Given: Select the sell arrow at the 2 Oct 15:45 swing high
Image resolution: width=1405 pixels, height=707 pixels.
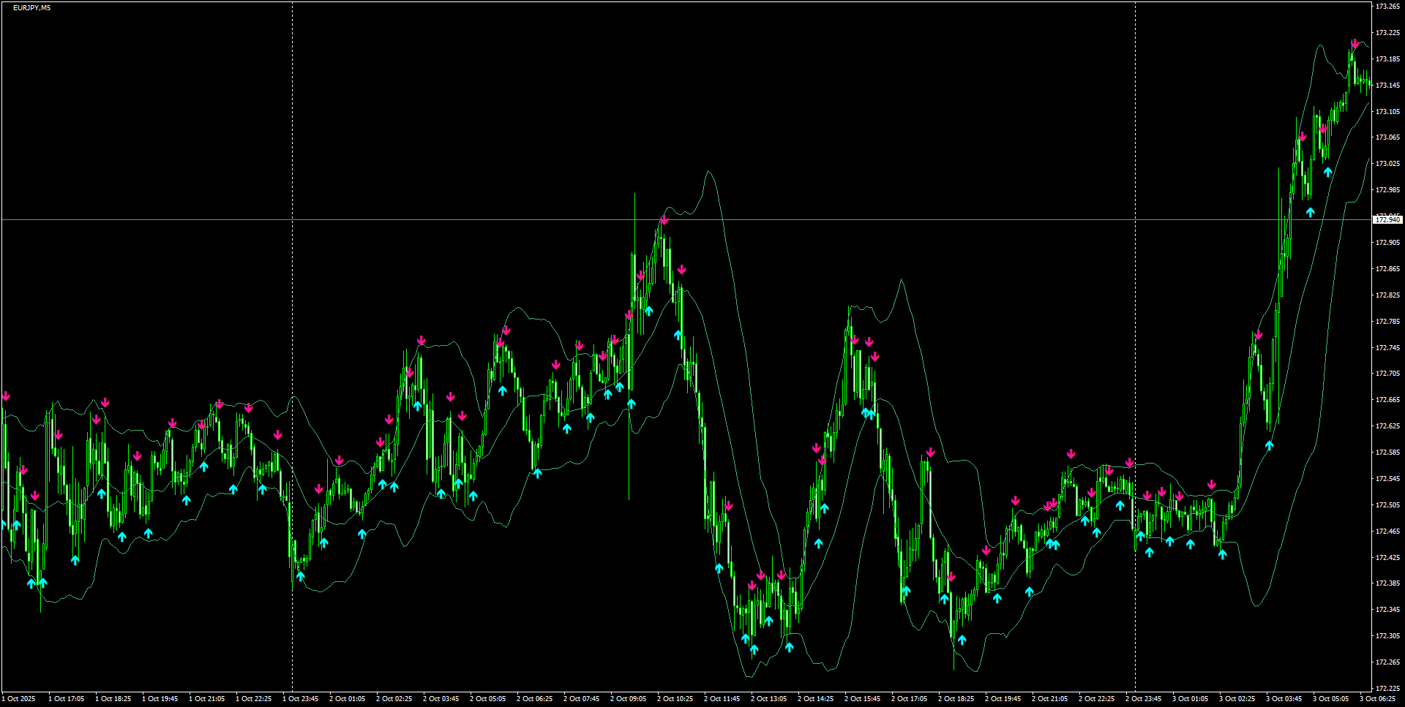Looking at the screenshot, I should click(x=853, y=339).
